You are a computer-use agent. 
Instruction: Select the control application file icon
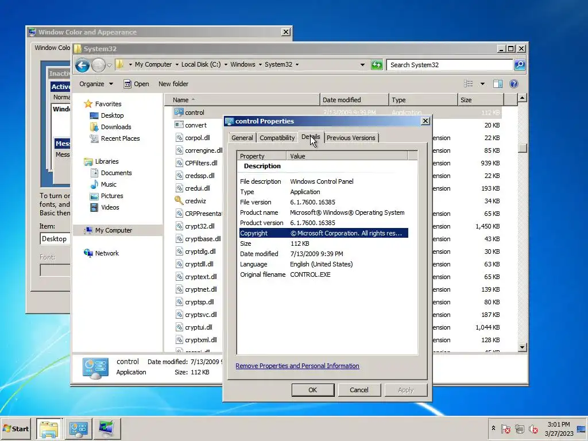click(179, 112)
